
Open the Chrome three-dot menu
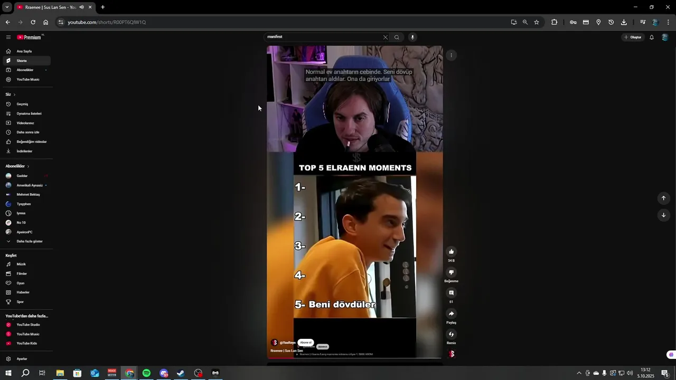tap(668, 22)
